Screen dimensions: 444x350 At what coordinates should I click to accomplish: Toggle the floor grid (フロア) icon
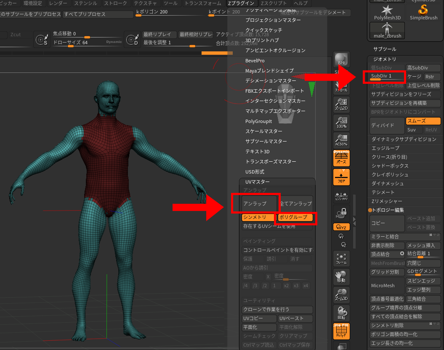[341, 177]
